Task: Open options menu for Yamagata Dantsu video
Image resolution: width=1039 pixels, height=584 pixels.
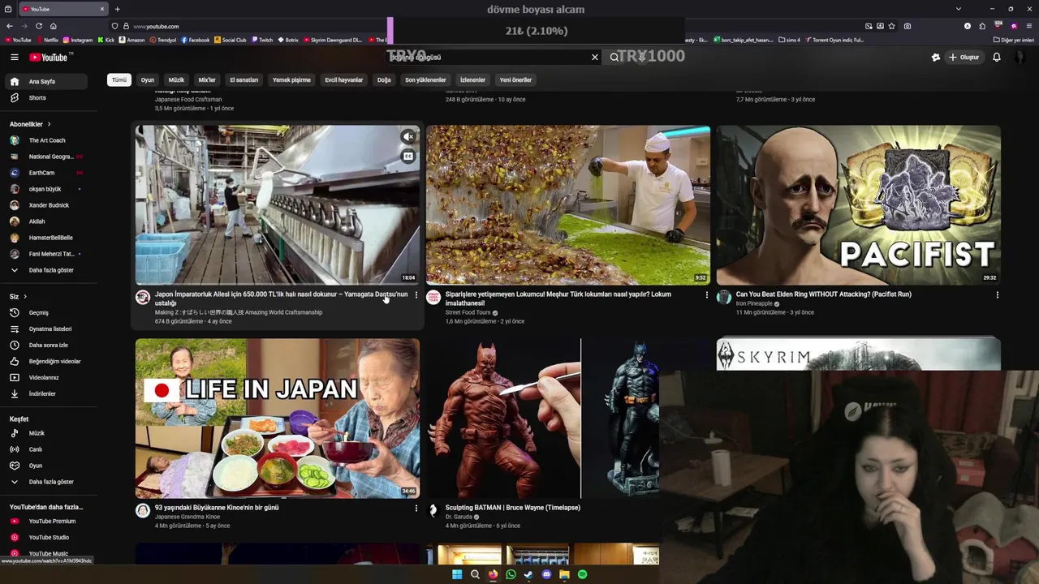Action: (x=416, y=295)
